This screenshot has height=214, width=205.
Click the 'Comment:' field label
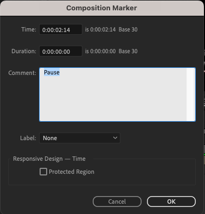point(22,73)
